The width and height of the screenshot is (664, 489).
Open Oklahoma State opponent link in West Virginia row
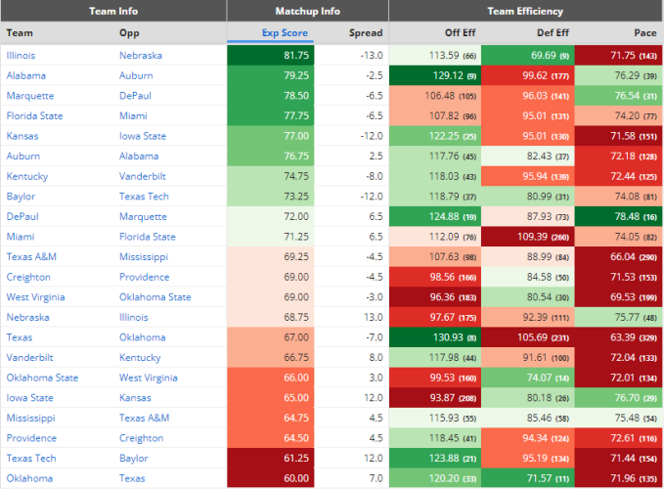coord(155,296)
